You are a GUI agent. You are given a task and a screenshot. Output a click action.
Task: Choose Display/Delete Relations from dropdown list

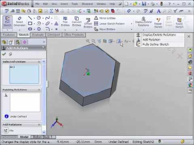coord(160,35)
